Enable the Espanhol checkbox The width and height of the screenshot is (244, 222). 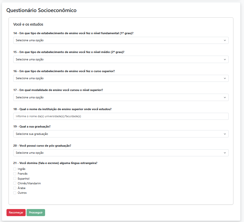(15, 178)
